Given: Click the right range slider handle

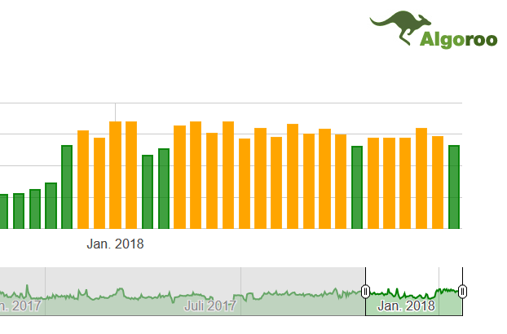Looking at the screenshot, I should click(462, 292).
